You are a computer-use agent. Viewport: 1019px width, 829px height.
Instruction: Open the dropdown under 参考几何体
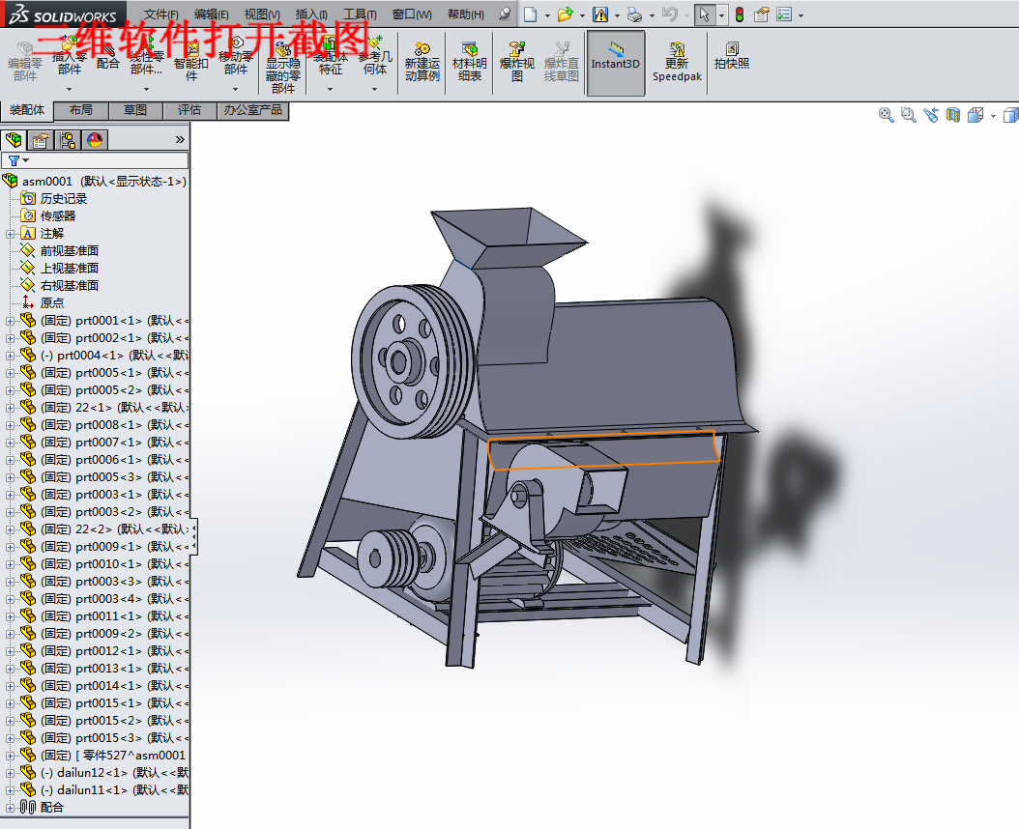click(x=375, y=89)
